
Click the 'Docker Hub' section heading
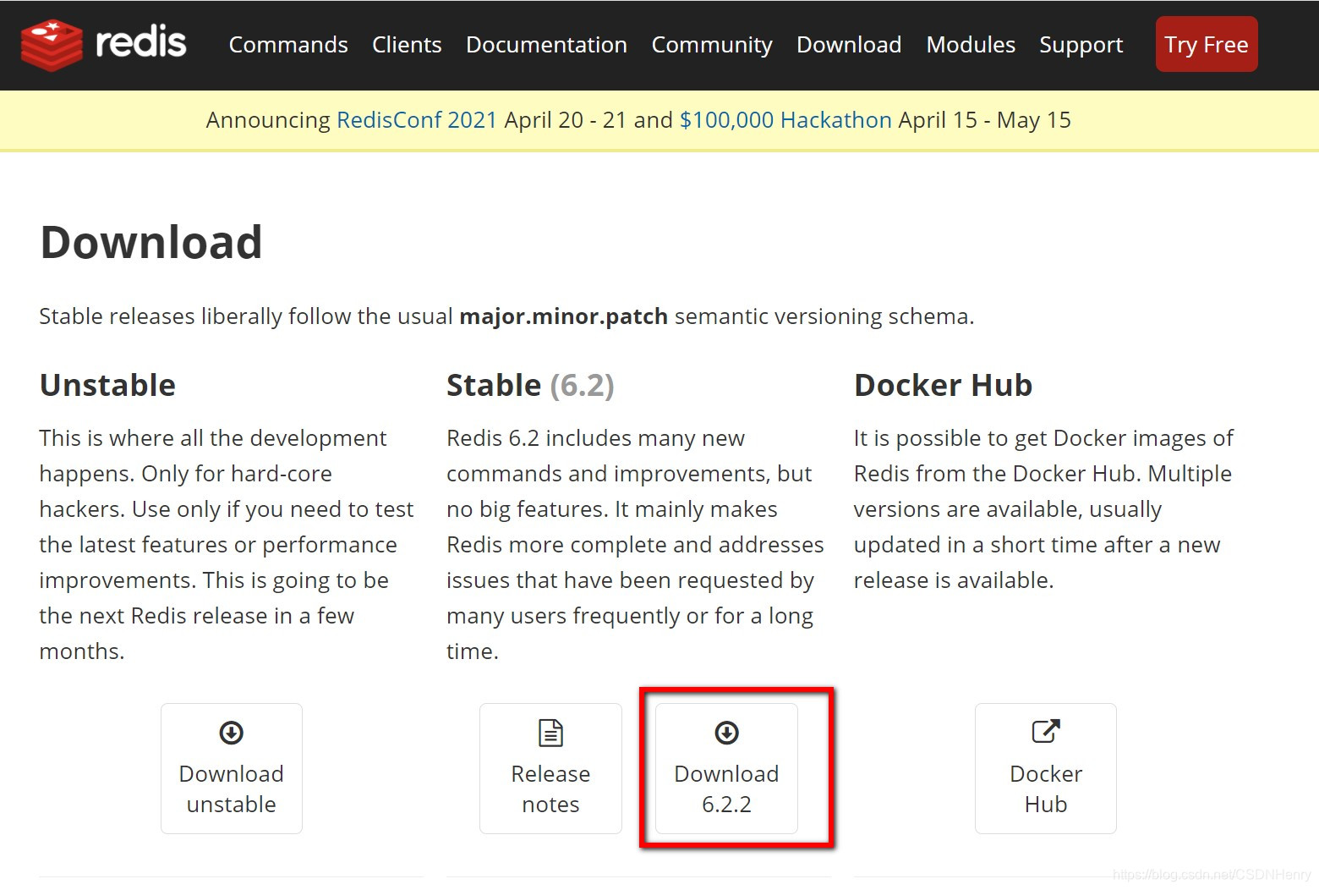943,385
